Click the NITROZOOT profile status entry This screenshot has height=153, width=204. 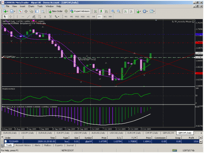pyautogui.click(x=68, y=150)
